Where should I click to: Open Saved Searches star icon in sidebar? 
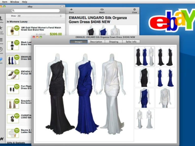tap(1, 28)
